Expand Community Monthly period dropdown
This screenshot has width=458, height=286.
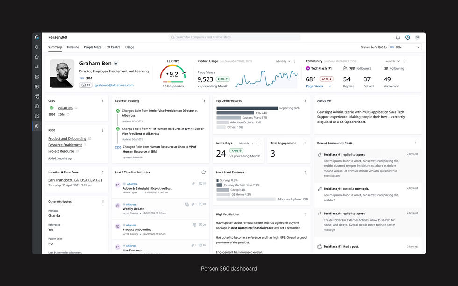[392, 61]
